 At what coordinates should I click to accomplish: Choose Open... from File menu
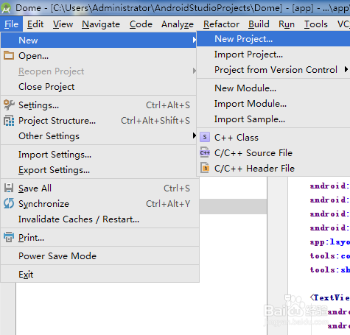(x=99, y=56)
